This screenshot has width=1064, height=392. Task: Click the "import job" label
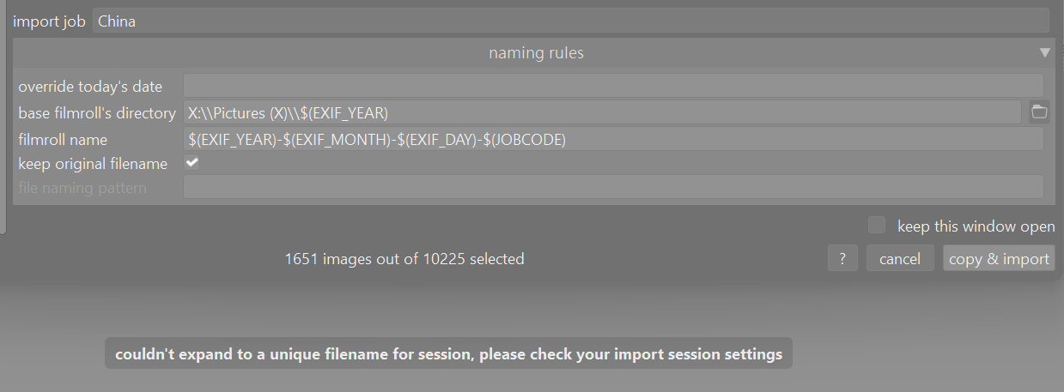49,21
